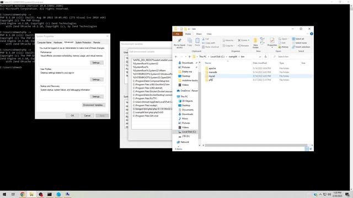Select 3D Objects in navigation pane
The height and width of the screenshot is (198, 353).
click(187, 101)
